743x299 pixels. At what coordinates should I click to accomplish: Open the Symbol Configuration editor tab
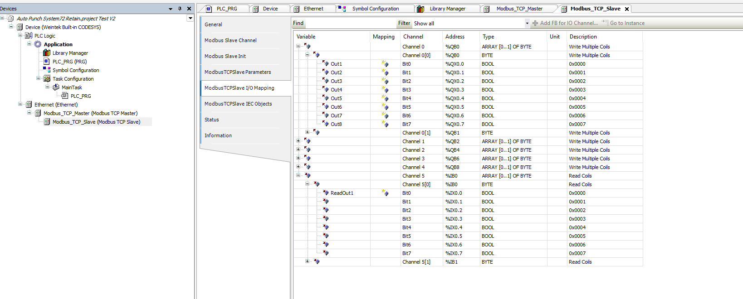pos(375,9)
